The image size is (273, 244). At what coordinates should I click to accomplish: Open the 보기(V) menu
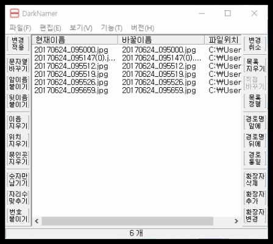point(81,28)
